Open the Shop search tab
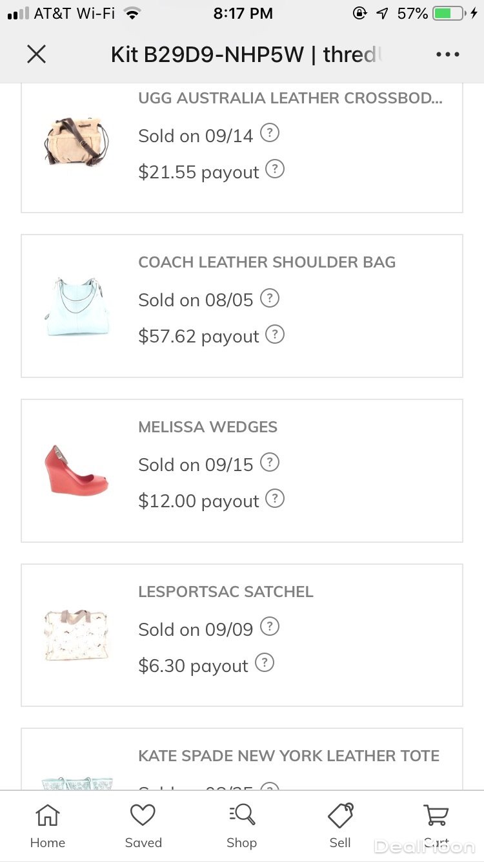The width and height of the screenshot is (484, 862). click(241, 825)
